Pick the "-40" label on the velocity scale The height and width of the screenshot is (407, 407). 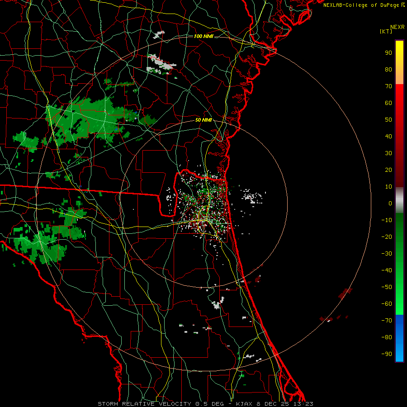click(387, 270)
